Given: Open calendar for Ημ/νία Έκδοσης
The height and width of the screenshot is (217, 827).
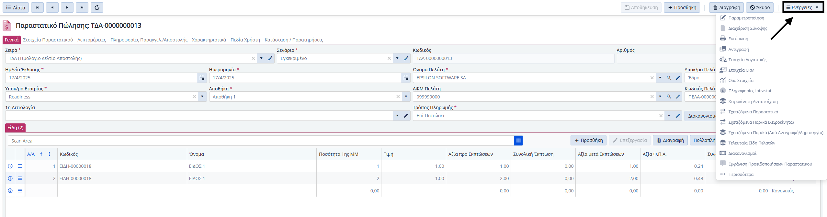Looking at the screenshot, I should point(202,78).
